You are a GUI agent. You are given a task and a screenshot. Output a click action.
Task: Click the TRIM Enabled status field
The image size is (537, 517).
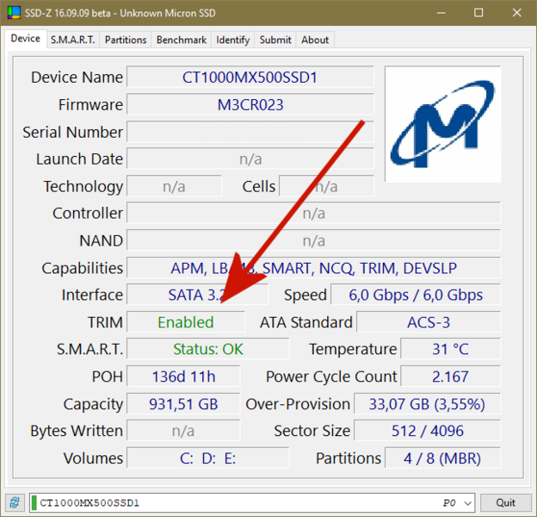(x=185, y=322)
